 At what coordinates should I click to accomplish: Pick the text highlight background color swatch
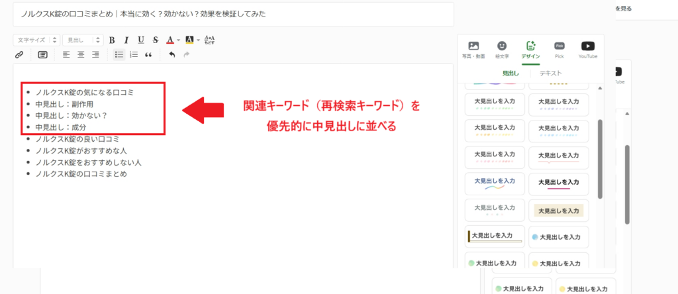(189, 40)
